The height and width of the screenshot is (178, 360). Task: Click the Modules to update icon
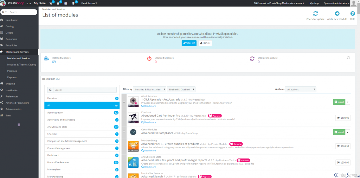[x=252, y=59]
